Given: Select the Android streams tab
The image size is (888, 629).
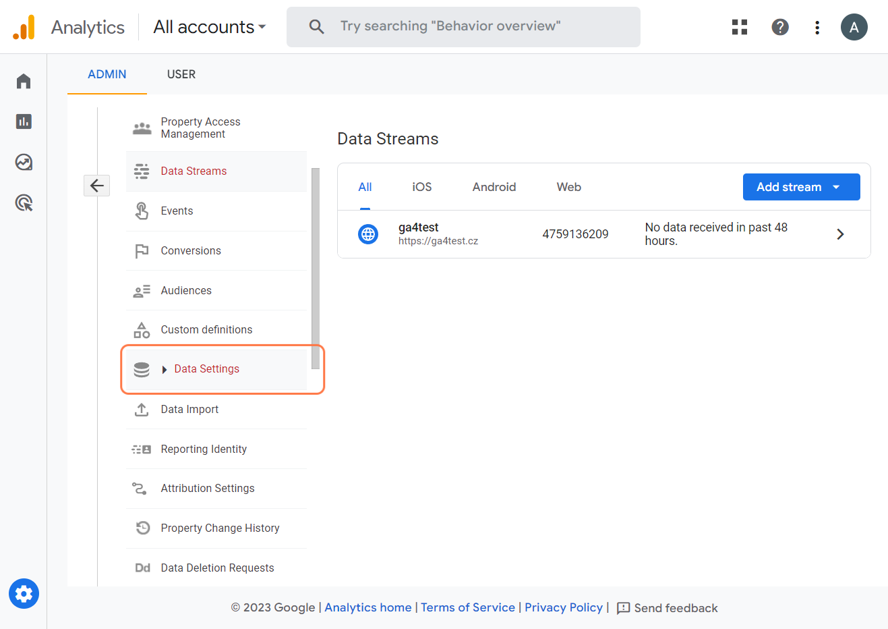Looking at the screenshot, I should [494, 187].
